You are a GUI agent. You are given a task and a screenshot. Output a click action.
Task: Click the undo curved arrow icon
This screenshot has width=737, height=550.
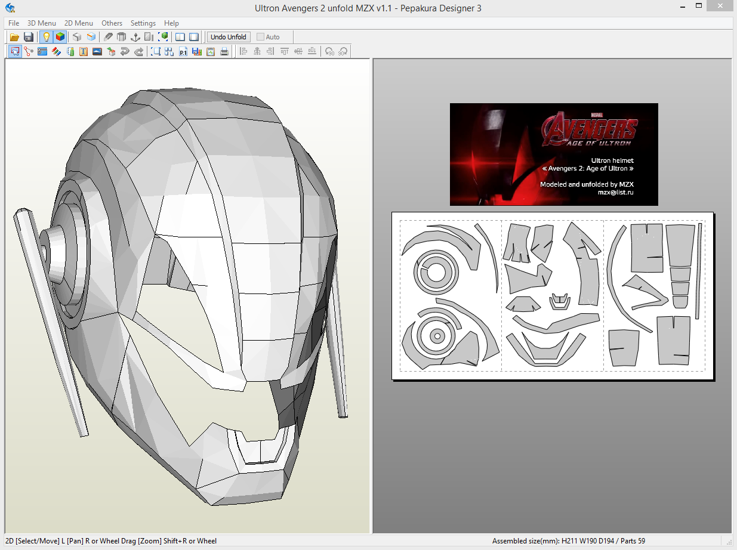(125, 51)
